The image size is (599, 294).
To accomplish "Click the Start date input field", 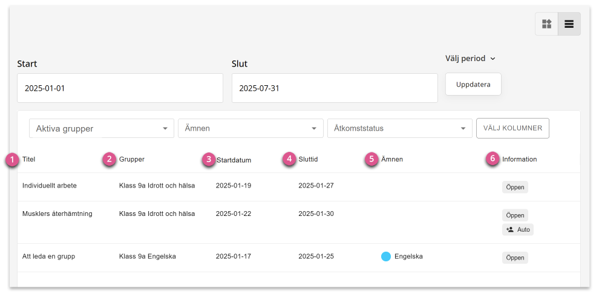I will 120,88.
